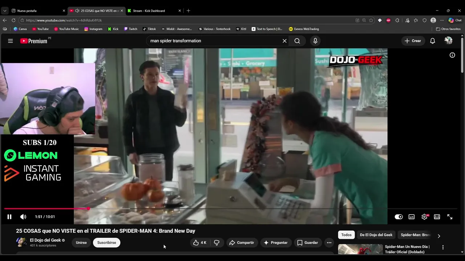Mute audio on the YouTube tab

coord(77,11)
